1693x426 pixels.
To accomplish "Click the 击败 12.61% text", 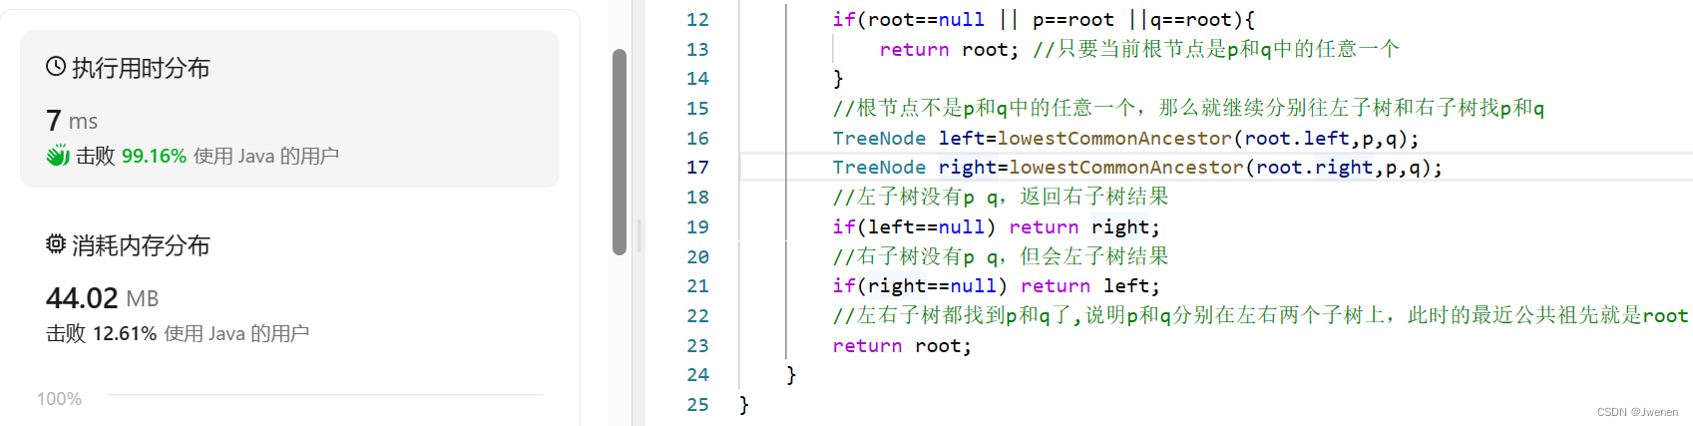I will (101, 333).
